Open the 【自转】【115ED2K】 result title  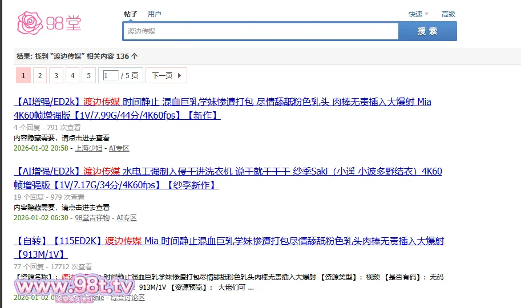[x=228, y=248]
